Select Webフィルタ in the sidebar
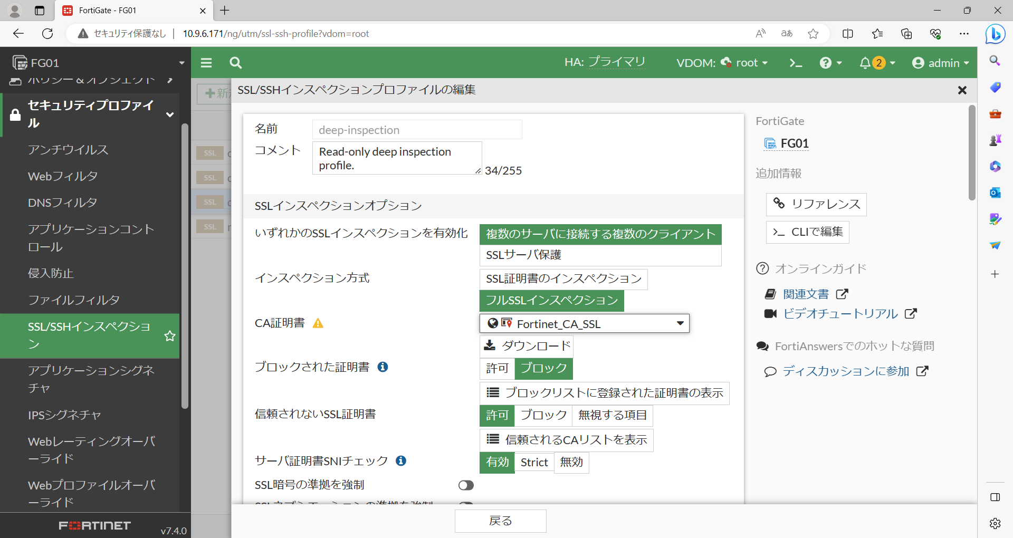This screenshot has height=538, width=1013. coord(62,176)
